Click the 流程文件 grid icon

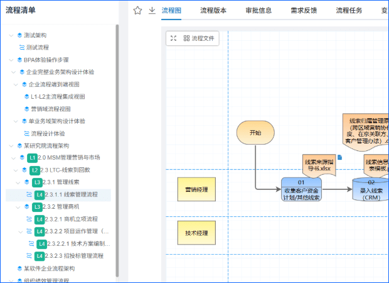pos(186,38)
